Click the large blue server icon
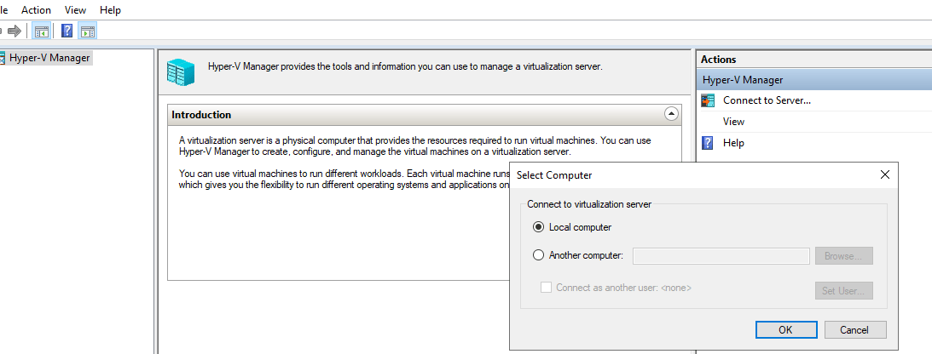 click(181, 71)
